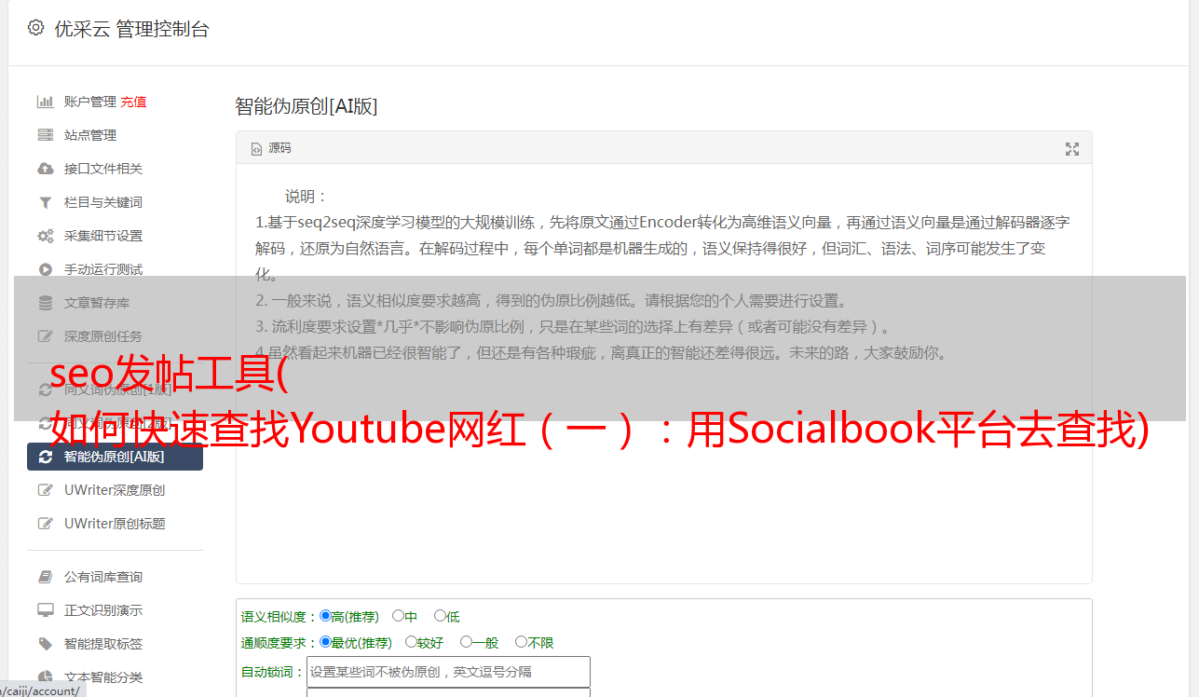Select 通顺度要求 不限 radio
The height and width of the screenshot is (697, 1199).
coord(521,642)
